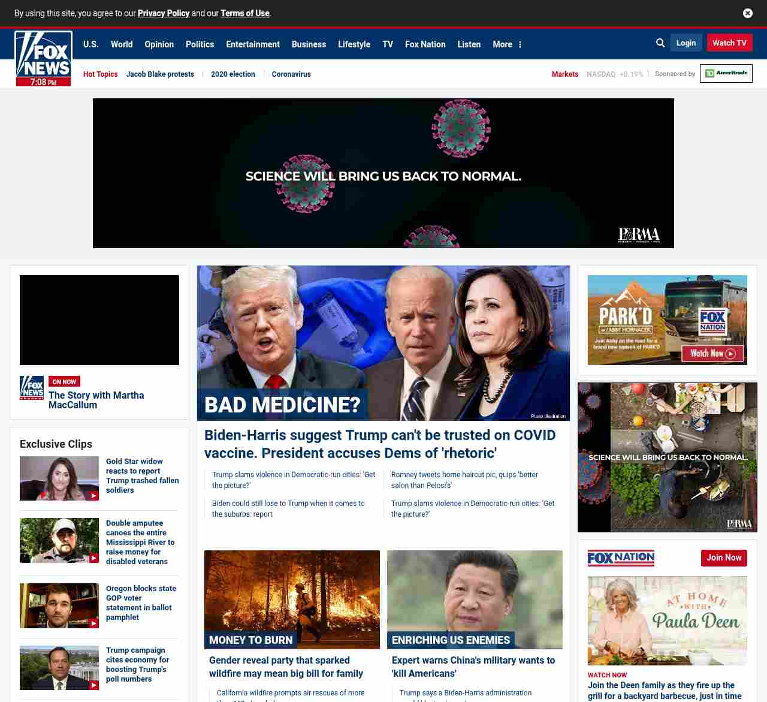Click the Park'd Watch Now ad button

(712, 354)
